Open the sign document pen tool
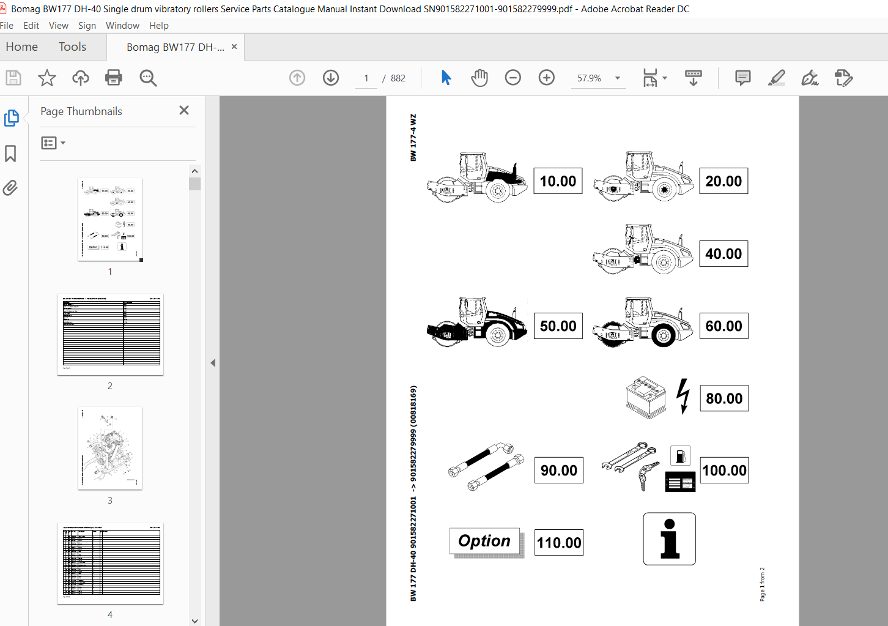 coord(810,78)
